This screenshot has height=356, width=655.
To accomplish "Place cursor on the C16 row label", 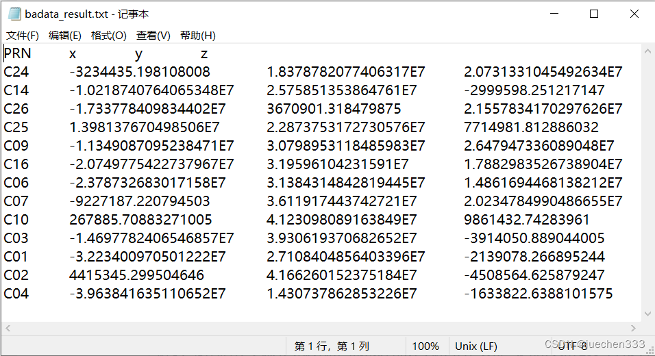I will 16,164.
